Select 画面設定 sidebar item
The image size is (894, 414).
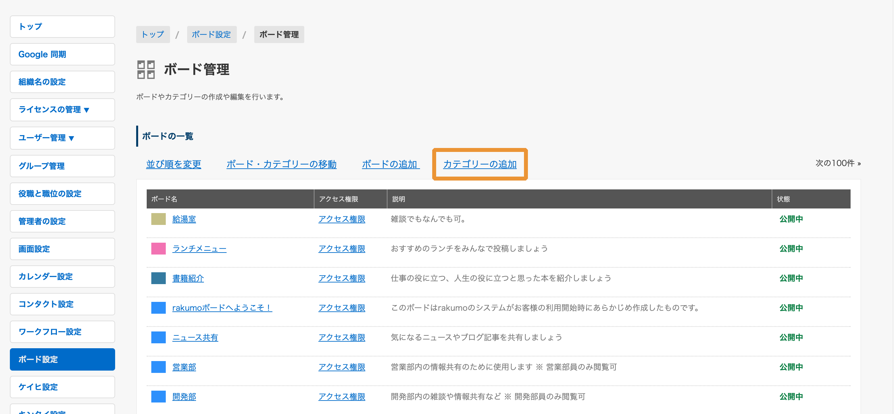pyautogui.click(x=62, y=249)
